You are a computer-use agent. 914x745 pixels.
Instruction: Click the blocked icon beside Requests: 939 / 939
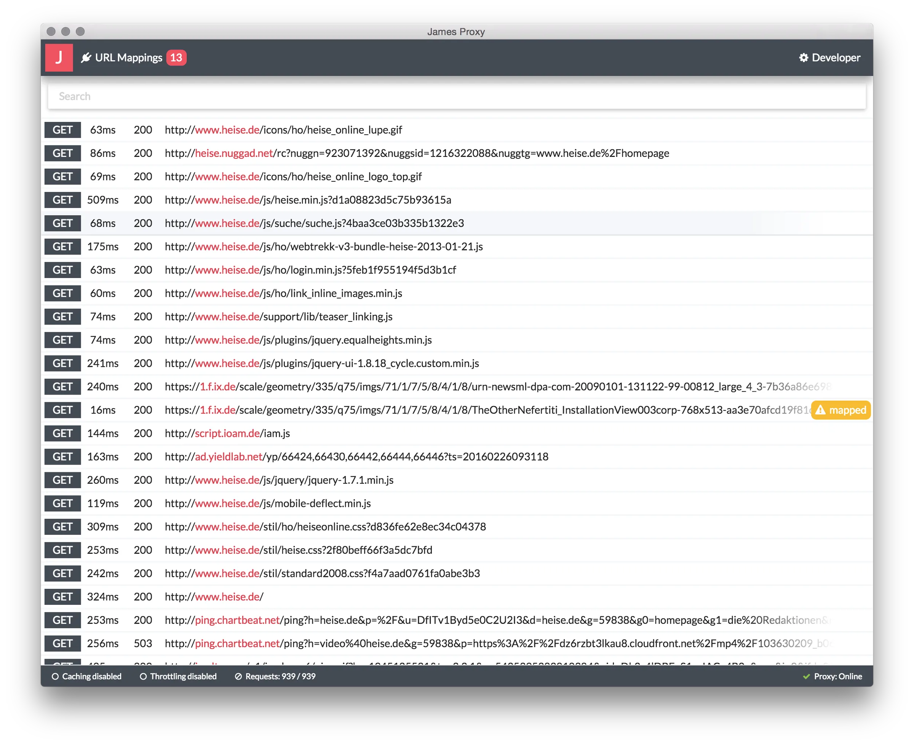(239, 676)
